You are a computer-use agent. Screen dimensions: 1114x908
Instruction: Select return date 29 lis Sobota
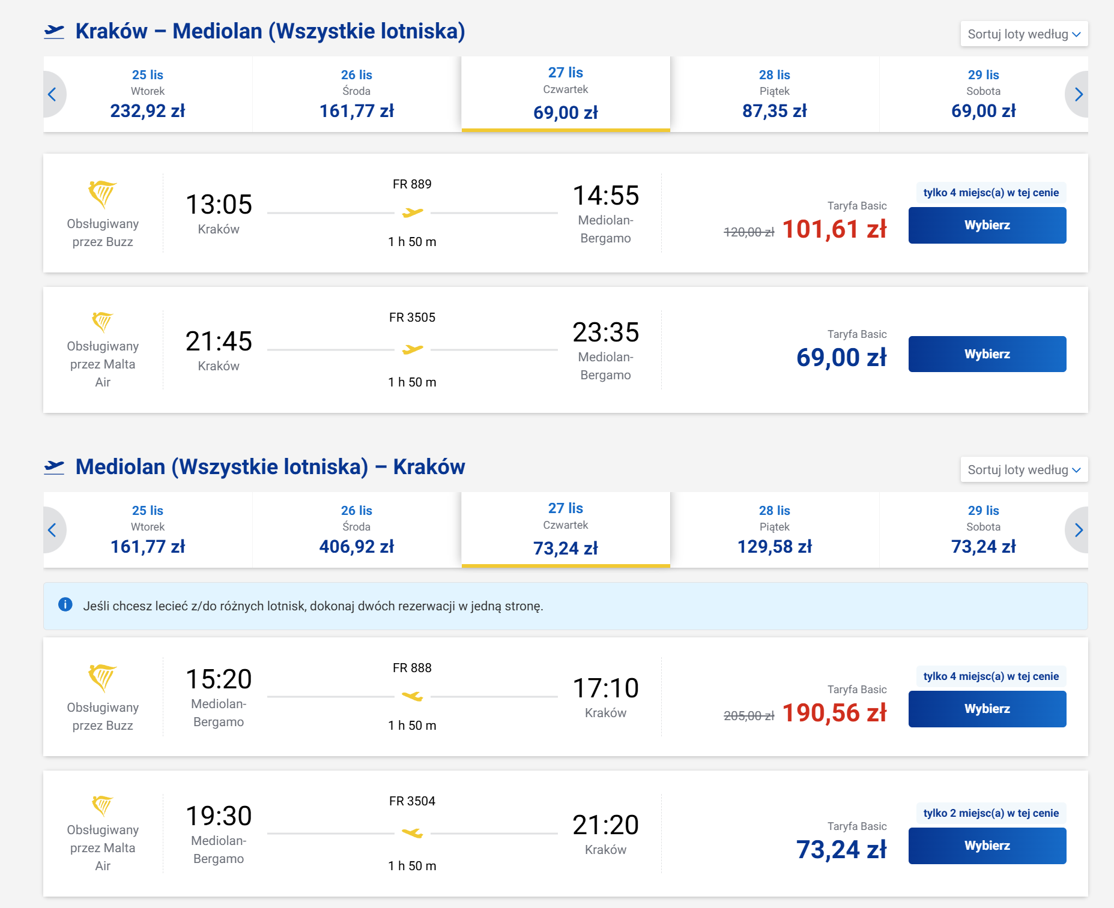click(983, 530)
